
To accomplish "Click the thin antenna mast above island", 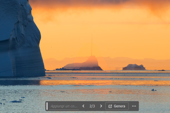I will [92, 45].
